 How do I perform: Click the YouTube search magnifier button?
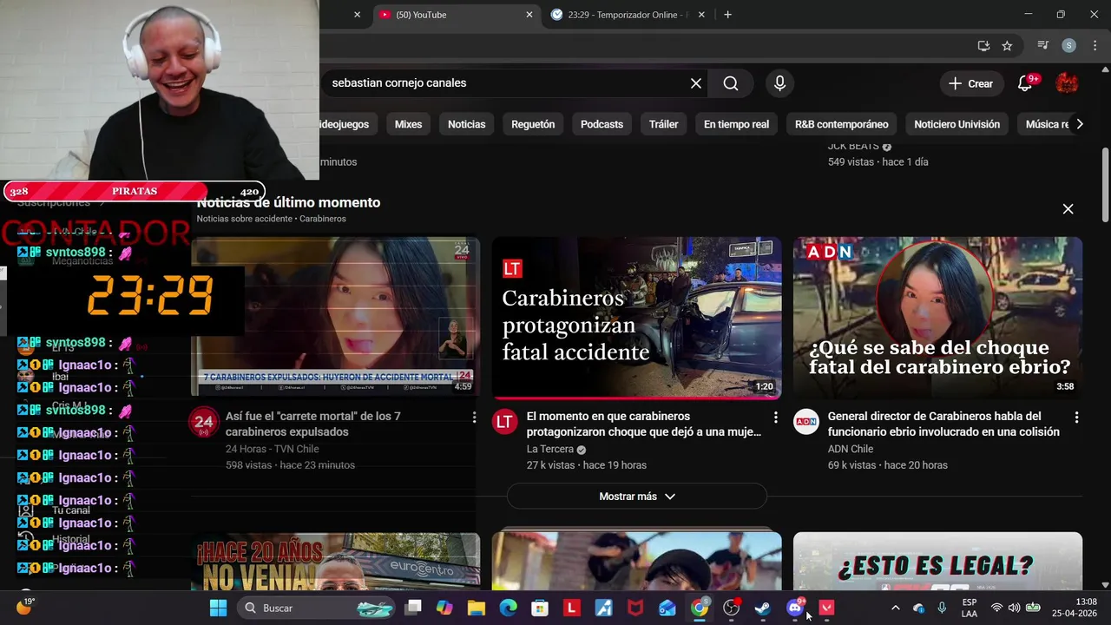(x=731, y=83)
